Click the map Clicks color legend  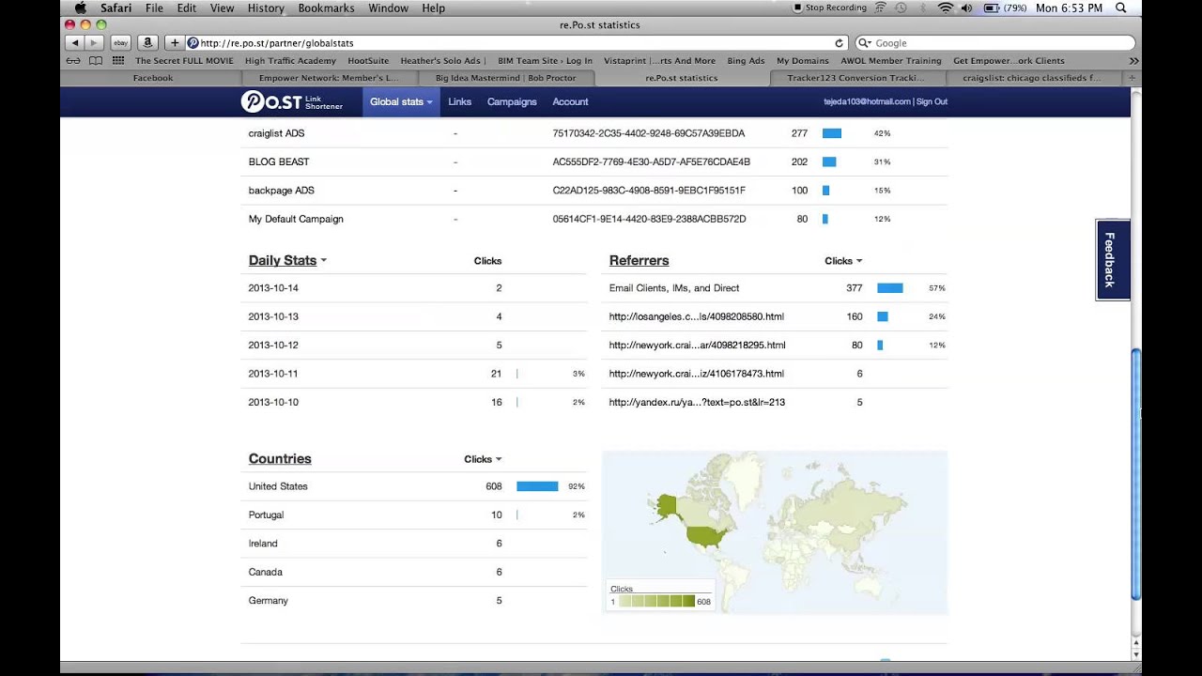[660, 596]
